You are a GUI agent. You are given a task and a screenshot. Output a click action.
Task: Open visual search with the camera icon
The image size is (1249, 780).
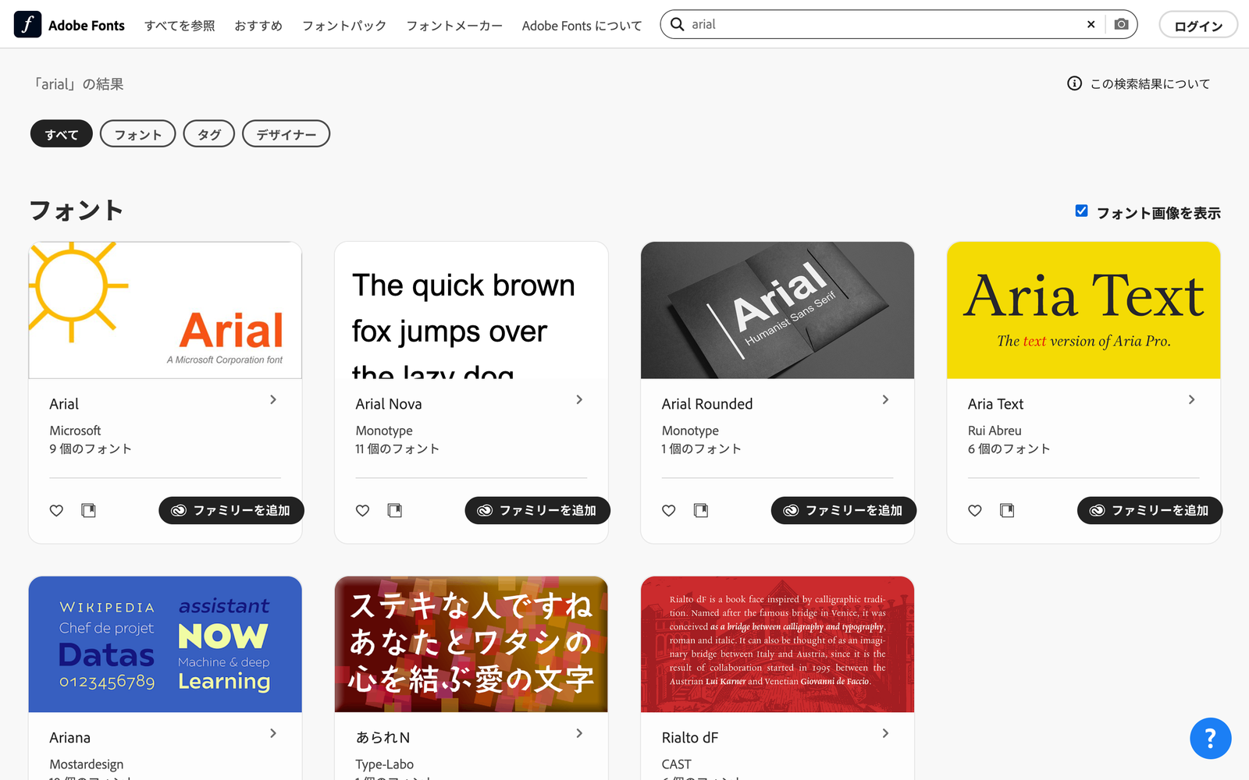1121,24
